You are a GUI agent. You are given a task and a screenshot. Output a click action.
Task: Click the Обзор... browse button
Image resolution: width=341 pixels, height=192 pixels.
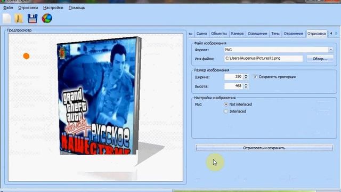pyautogui.click(x=320, y=59)
